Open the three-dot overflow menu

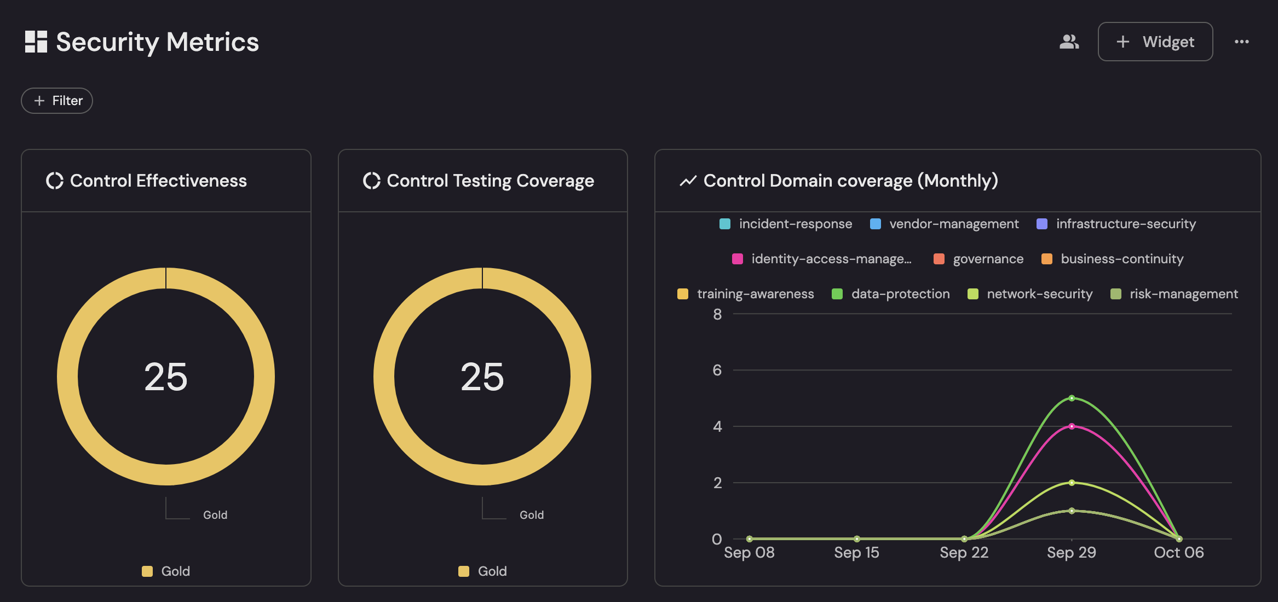click(x=1242, y=42)
